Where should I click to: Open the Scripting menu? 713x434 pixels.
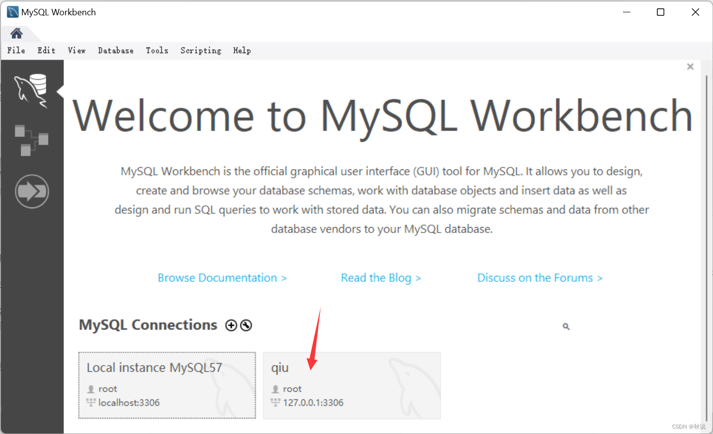click(201, 50)
